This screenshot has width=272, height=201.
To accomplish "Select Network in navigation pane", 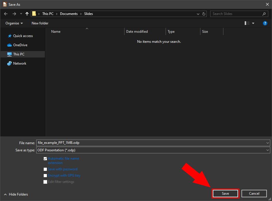I will click(x=20, y=63).
